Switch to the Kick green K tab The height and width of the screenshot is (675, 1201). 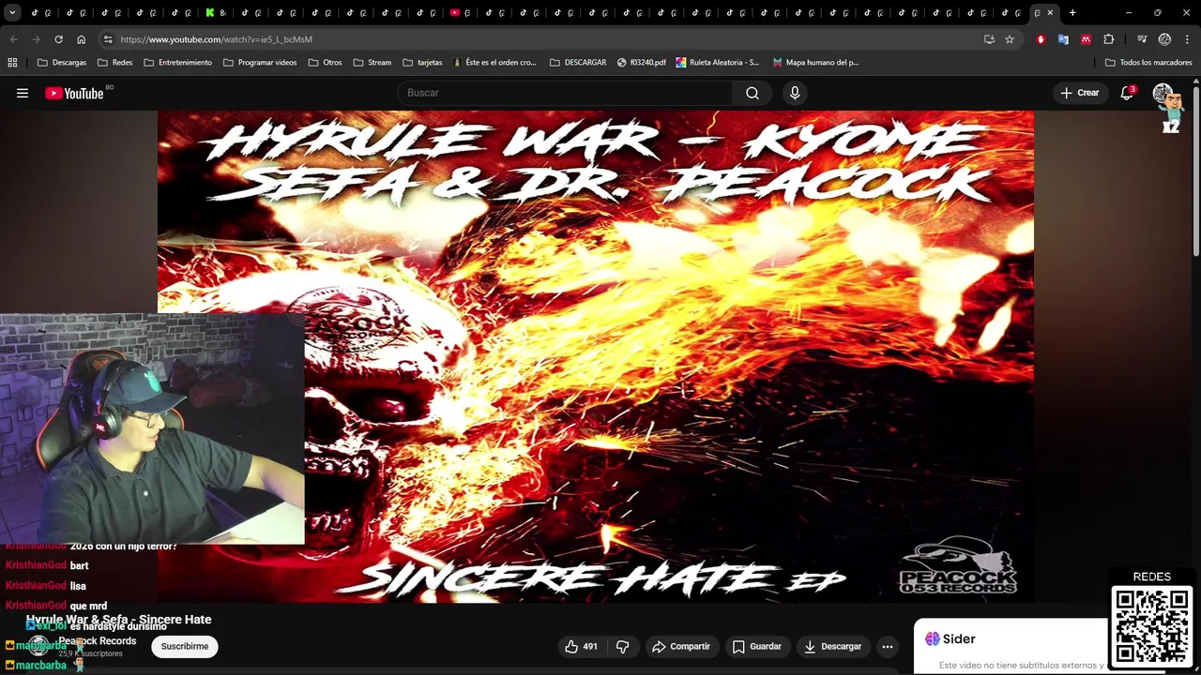(x=215, y=12)
